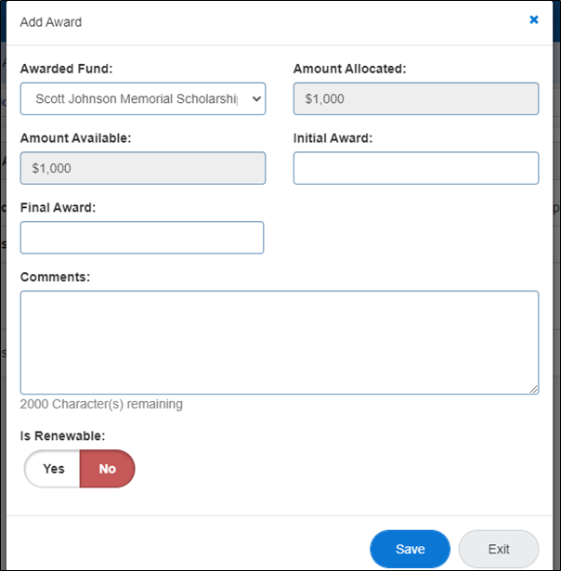Click the Comments label
Viewport: 561px width, 571px height.
[x=55, y=277]
